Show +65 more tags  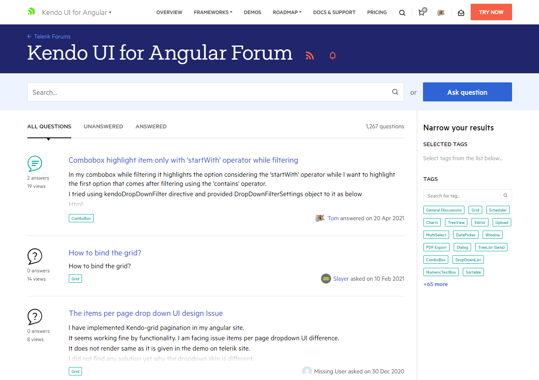435,284
